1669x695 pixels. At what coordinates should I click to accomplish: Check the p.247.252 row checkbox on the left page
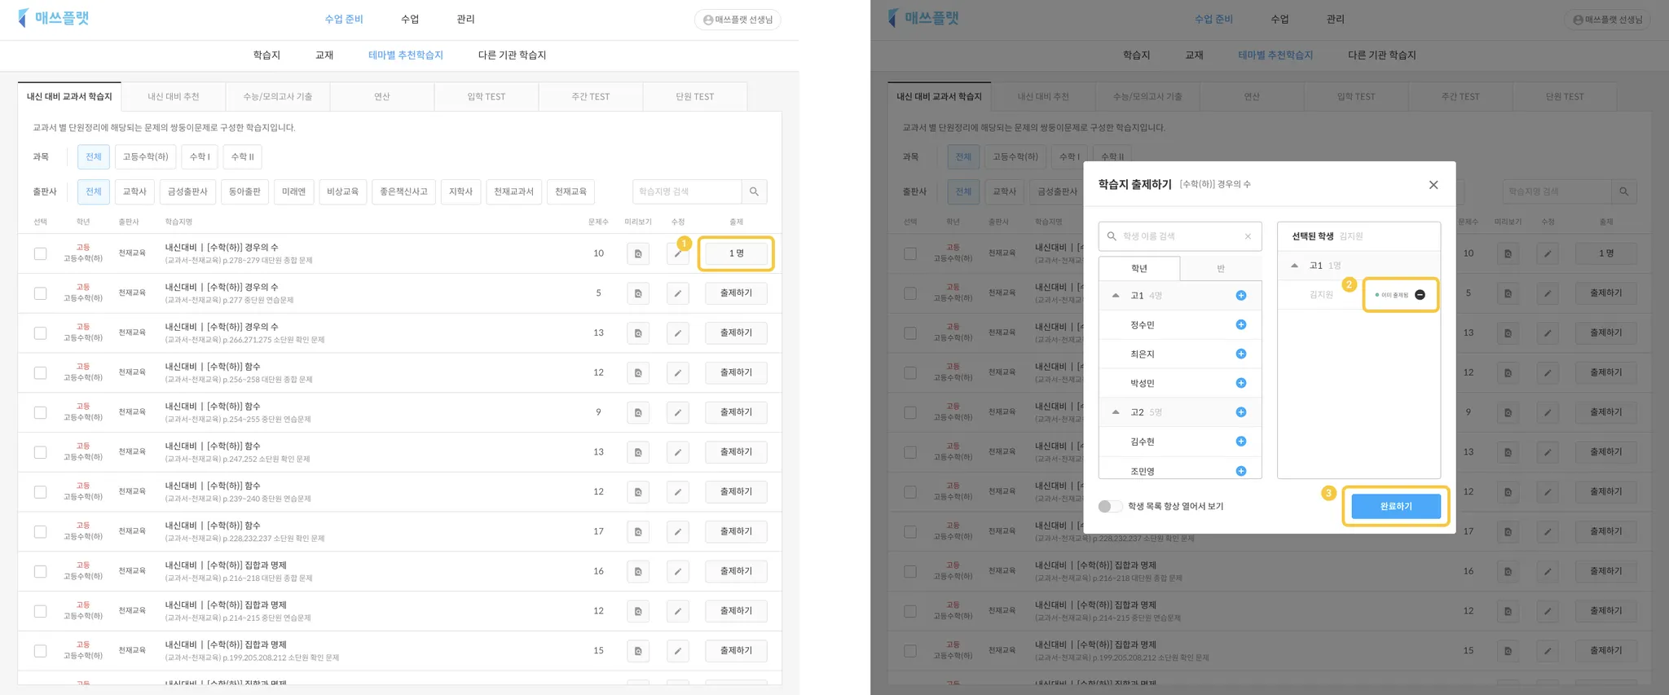(x=40, y=452)
